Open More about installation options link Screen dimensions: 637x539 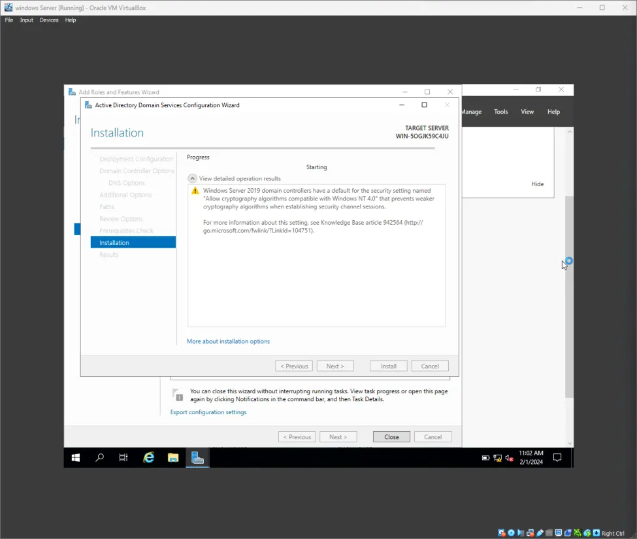[x=228, y=341]
